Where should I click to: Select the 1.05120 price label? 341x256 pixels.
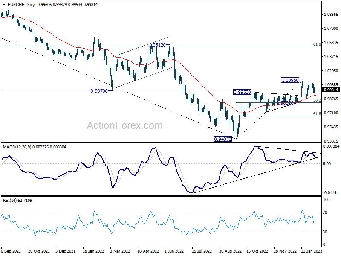pyautogui.click(x=157, y=45)
